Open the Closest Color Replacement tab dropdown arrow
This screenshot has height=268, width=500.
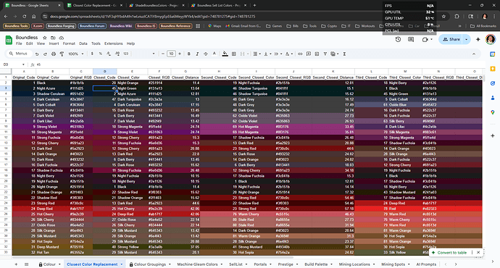point(122,264)
